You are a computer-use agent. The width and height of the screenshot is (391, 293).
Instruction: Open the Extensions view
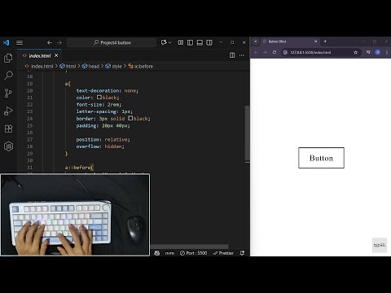pos(8,129)
